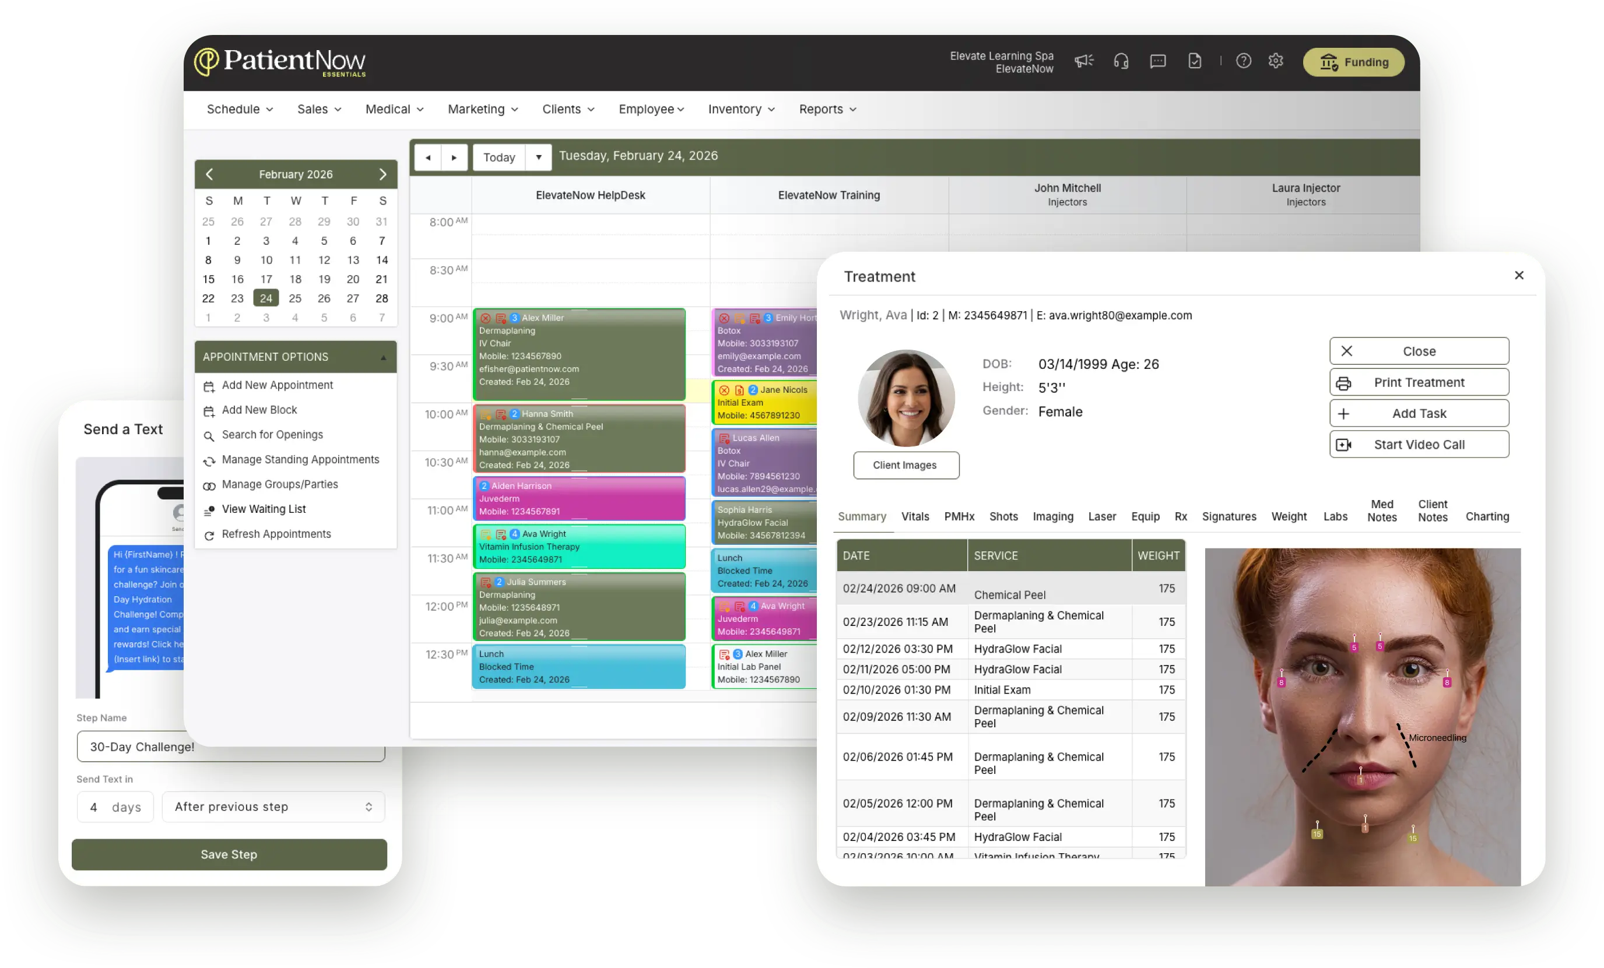
Task: Open the After previous step selector
Action: pyautogui.click(x=273, y=807)
